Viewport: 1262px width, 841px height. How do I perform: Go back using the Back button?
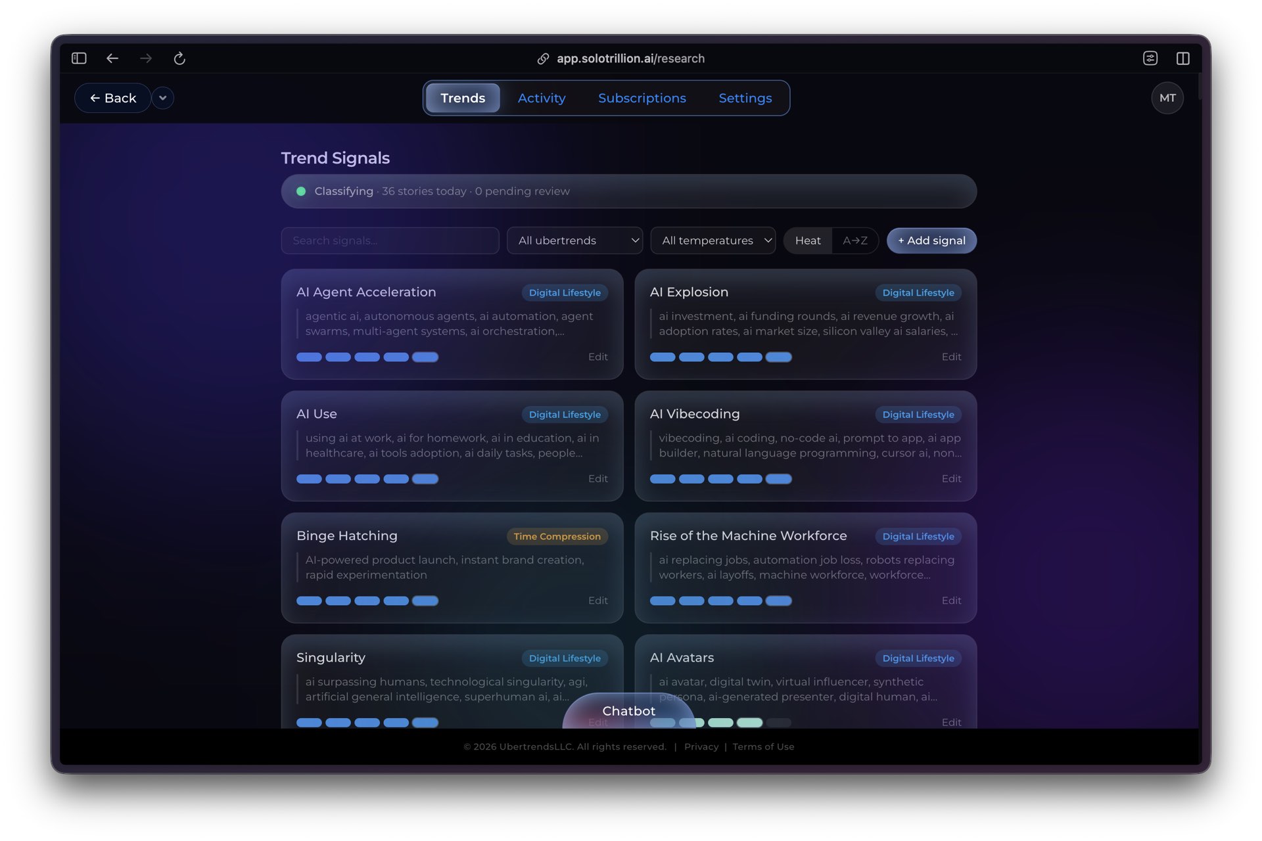pyautogui.click(x=113, y=98)
